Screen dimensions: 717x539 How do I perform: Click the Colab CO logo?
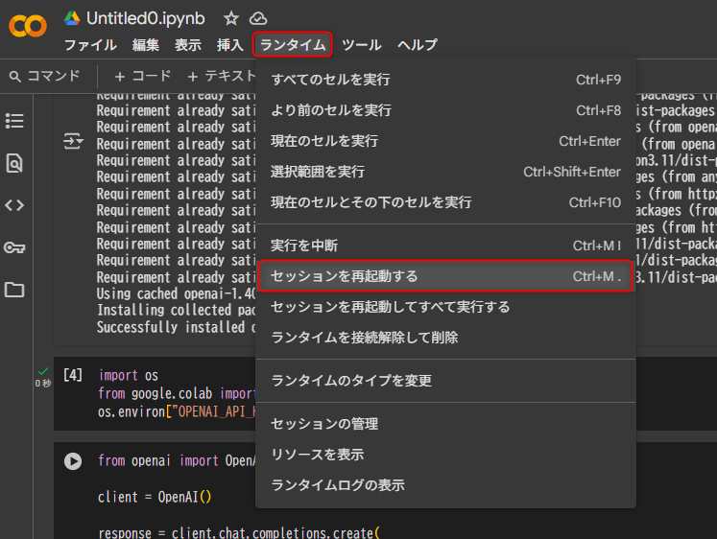pos(28,26)
